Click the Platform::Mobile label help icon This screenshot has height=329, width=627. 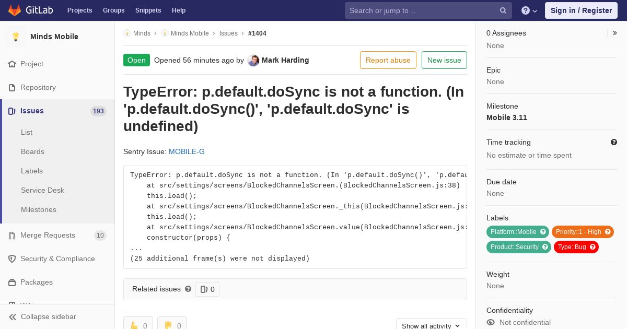pyautogui.click(x=543, y=232)
